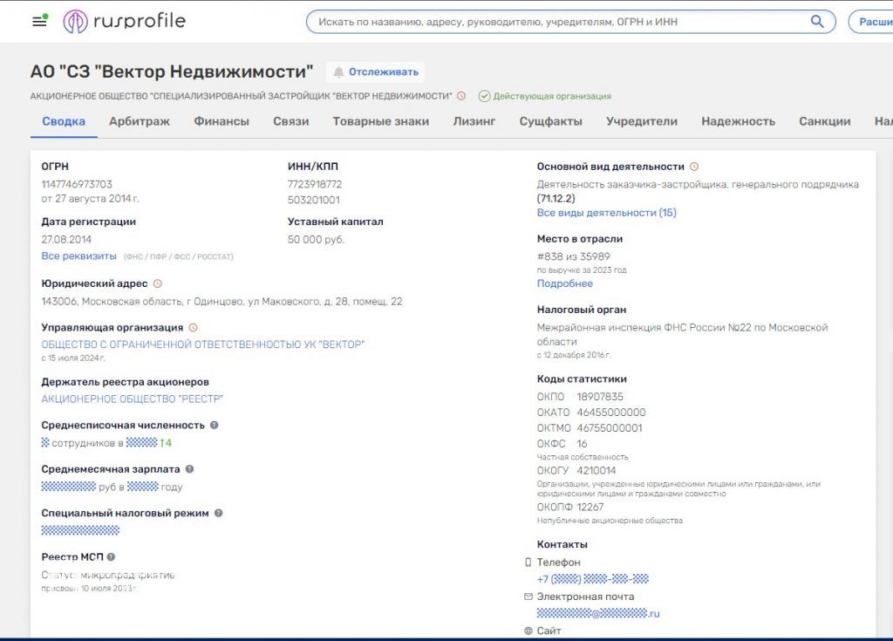Click the hidden phone number link
The height and width of the screenshot is (641, 893).
point(593,579)
